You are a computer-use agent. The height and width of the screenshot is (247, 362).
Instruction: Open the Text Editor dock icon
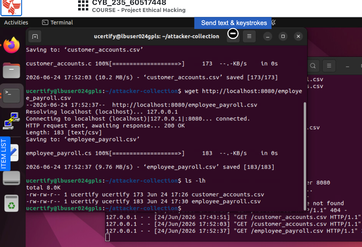[14, 152]
